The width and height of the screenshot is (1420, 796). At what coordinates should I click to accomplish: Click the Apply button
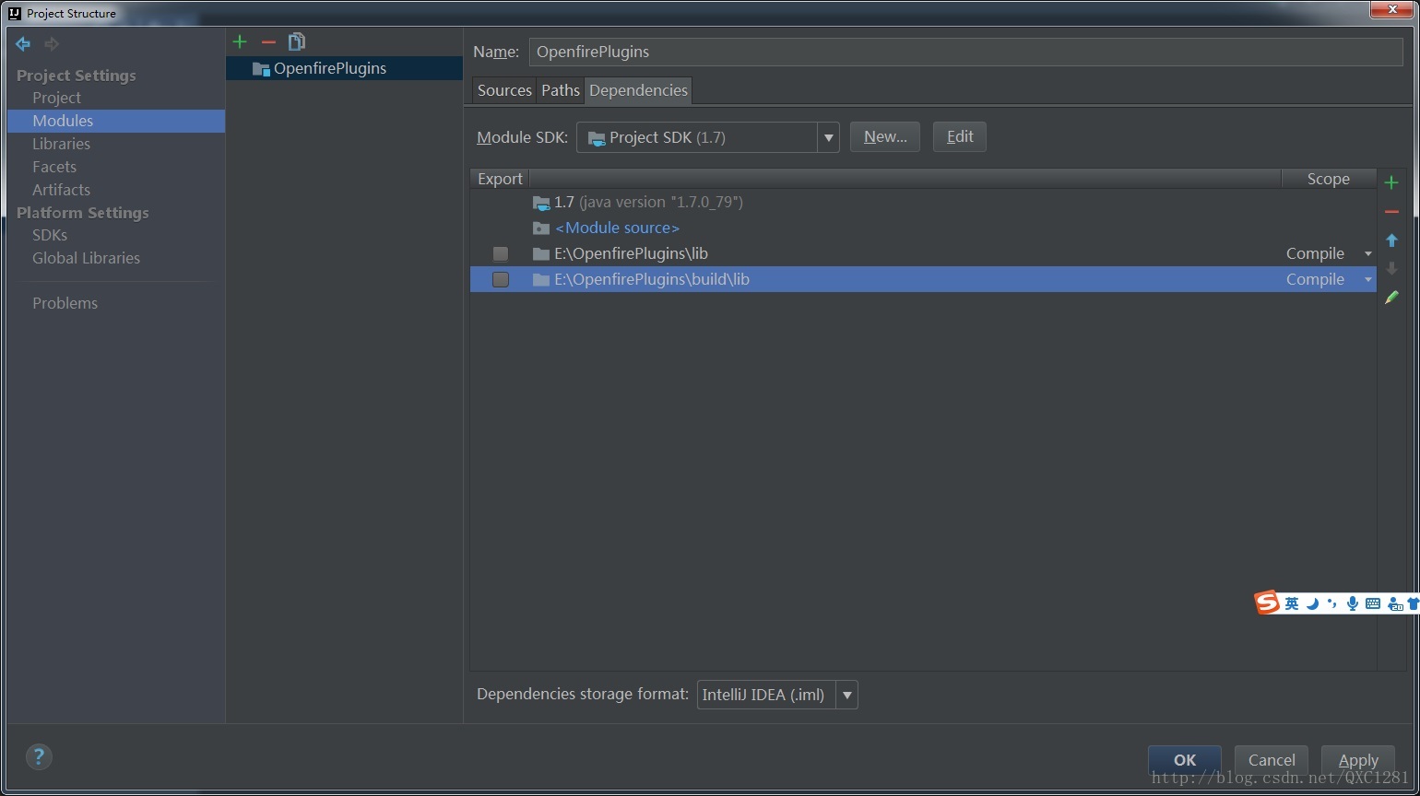tap(1358, 760)
